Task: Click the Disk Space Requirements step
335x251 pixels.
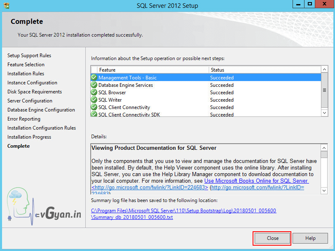Action: tap(35, 92)
